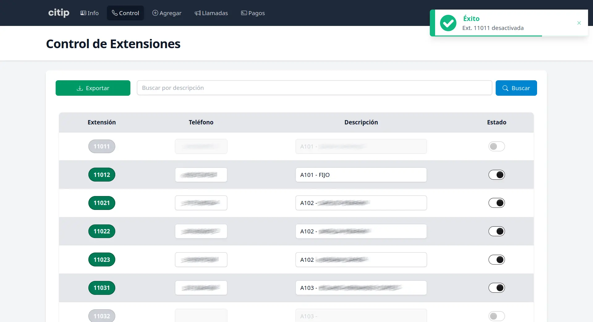Screen dimensions: 593x322
Task: Open the Pagos section
Action: point(253,13)
